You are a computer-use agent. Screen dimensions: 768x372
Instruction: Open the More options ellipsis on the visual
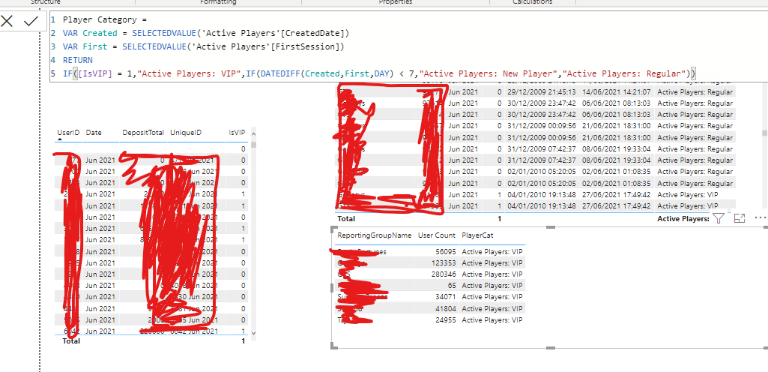(x=761, y=218)
